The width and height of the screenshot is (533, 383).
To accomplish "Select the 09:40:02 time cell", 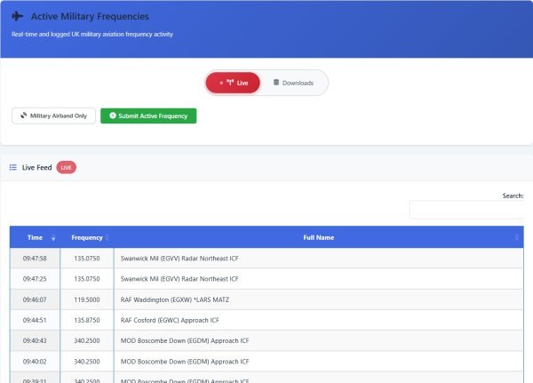I will [x=35, y=362].
